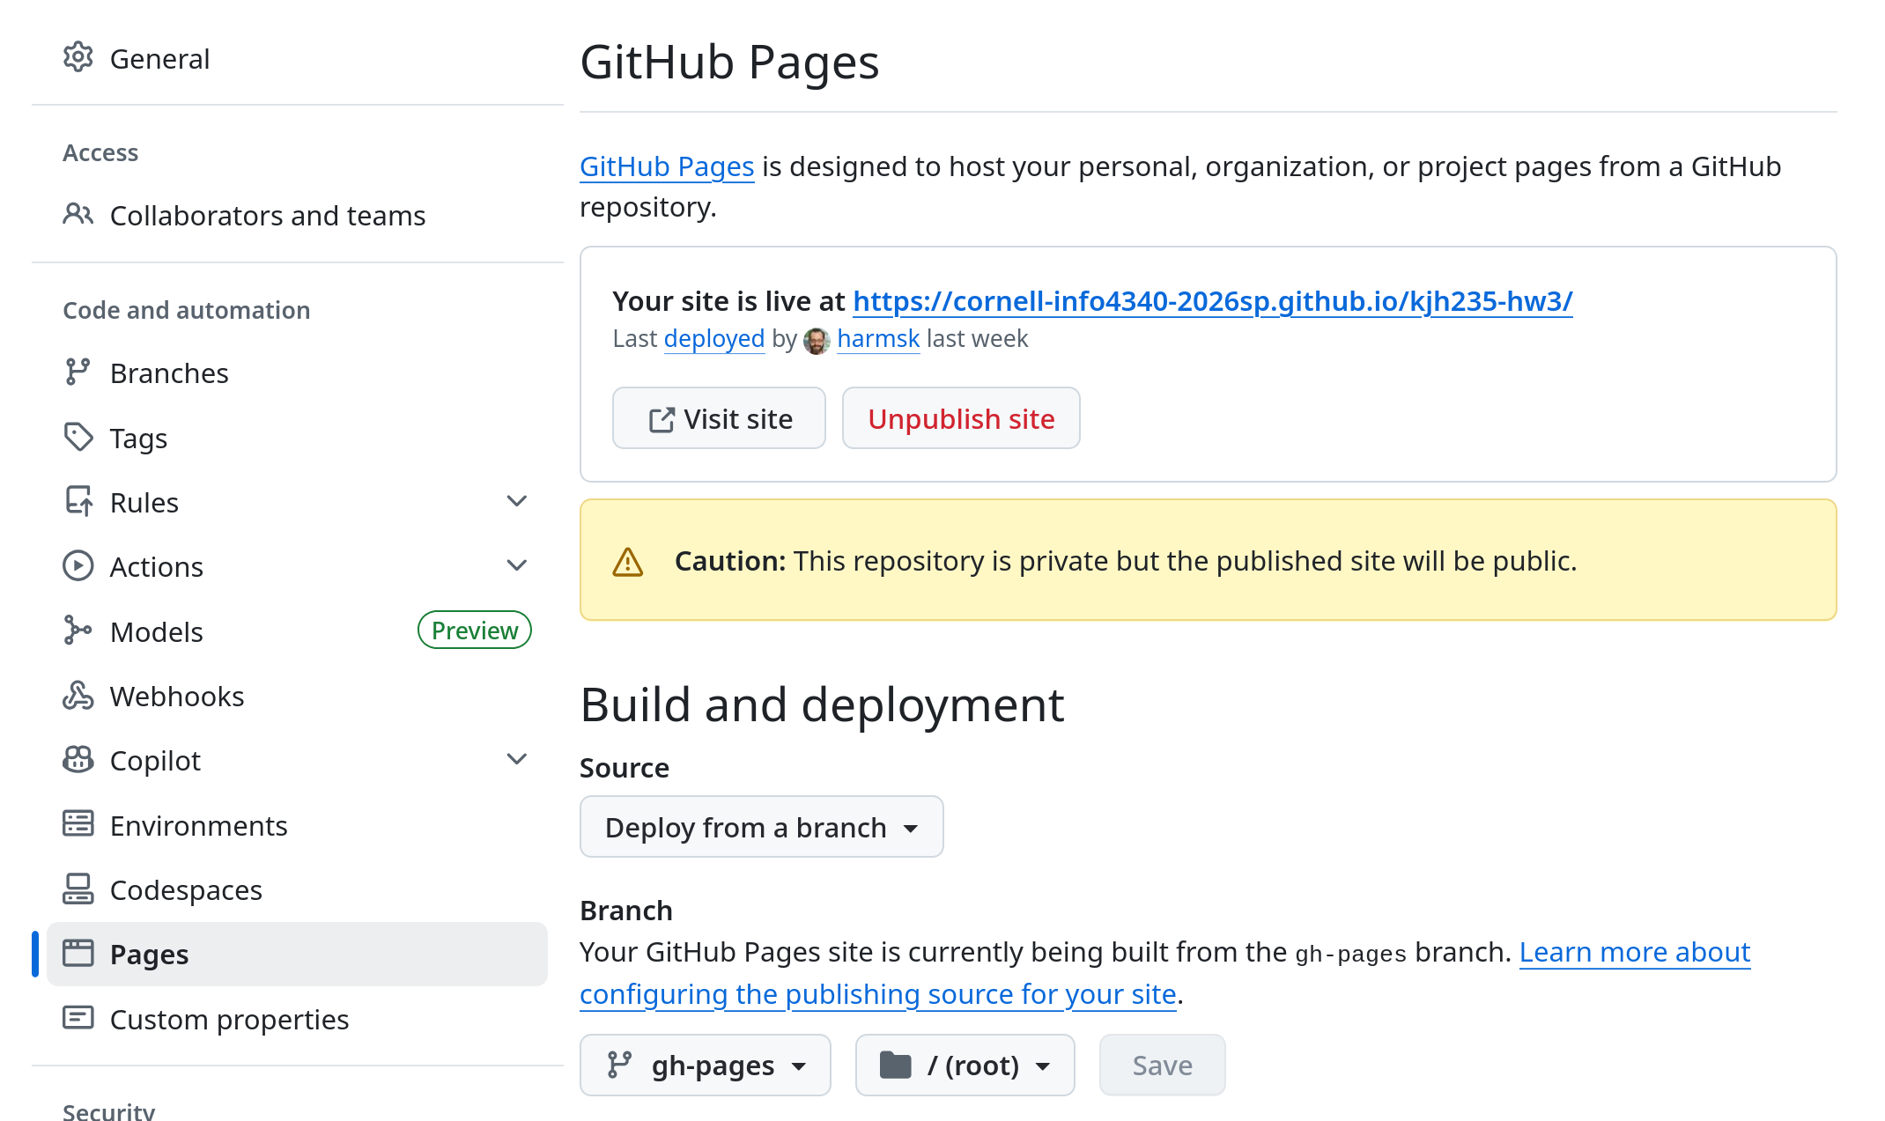This screenshot has width=1885, height=1121.
Task: Click the Codespaces icon in sidebar
Action: (x=78, y=889)
